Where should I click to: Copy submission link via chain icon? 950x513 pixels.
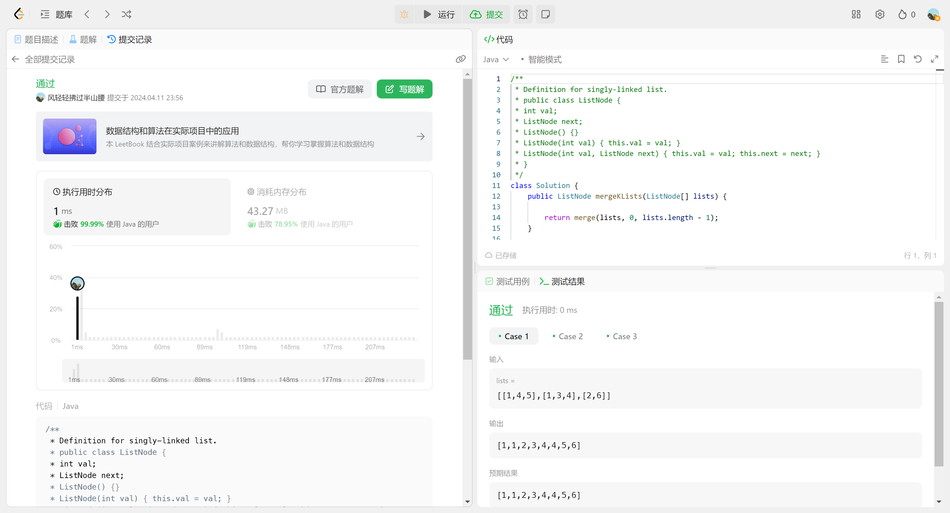(x=460, y=59)
